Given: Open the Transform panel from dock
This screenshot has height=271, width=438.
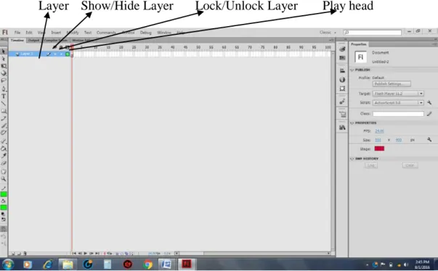Looking at the screenshot, I should pos(342,88).
